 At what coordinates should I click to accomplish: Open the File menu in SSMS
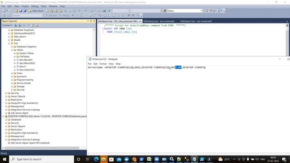coord(3,6)
